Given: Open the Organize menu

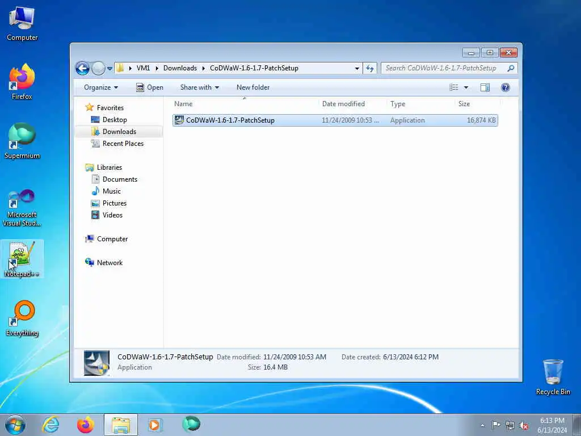Looking at the screenshot, I should 101,87.
